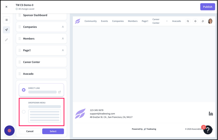Expand the Career Center dropdown chevron
Viewport: 218px width, 140px height.
pos(167,21)
